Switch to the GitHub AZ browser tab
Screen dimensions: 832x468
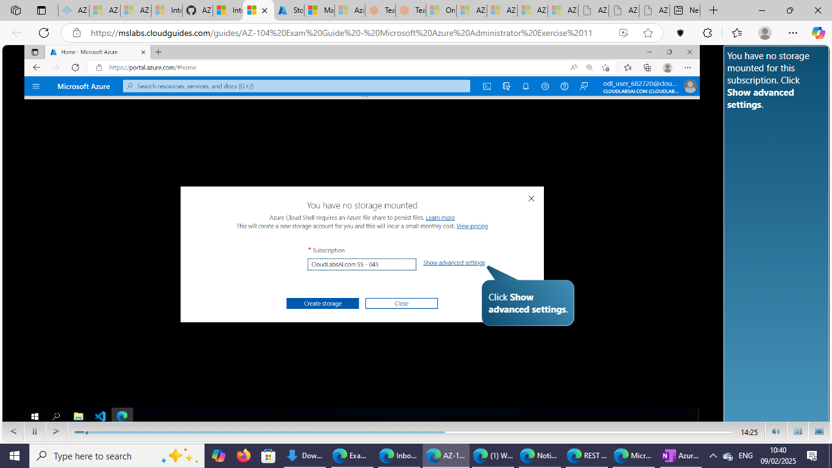coord(199,10)
